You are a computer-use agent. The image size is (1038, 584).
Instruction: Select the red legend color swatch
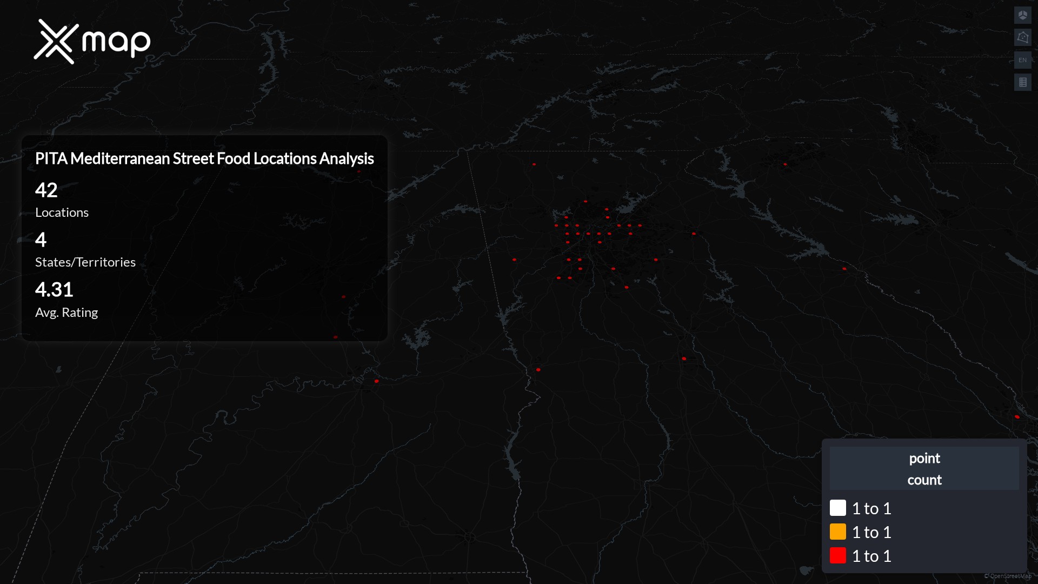[x=837, y=555]
